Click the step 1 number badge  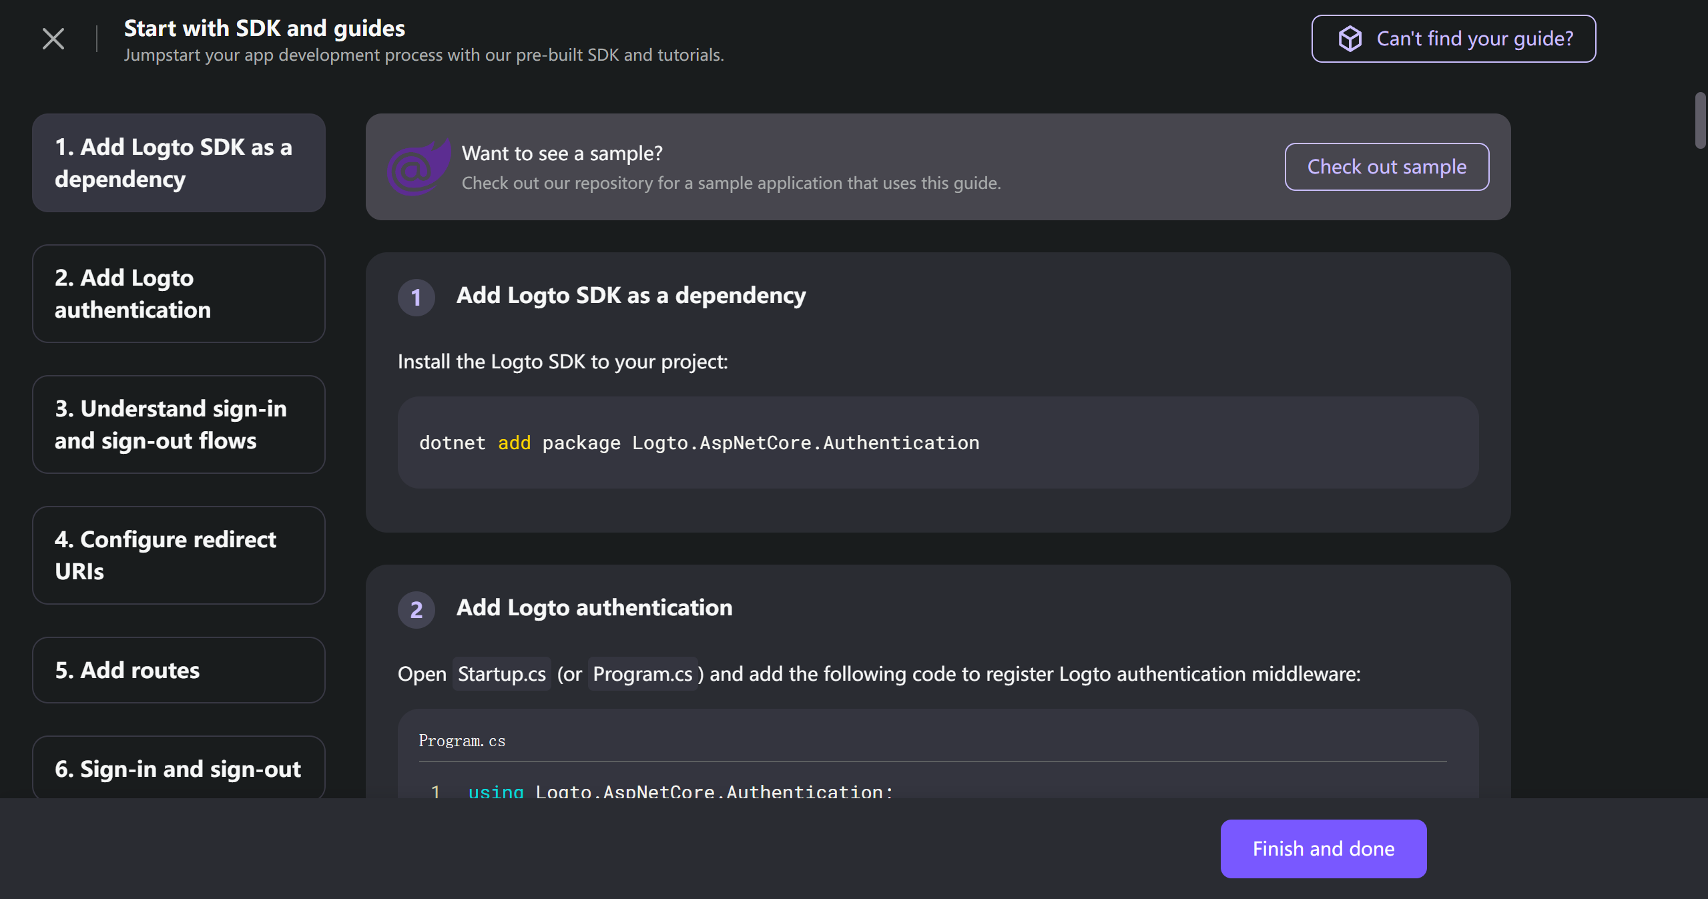tap(416, 297)
